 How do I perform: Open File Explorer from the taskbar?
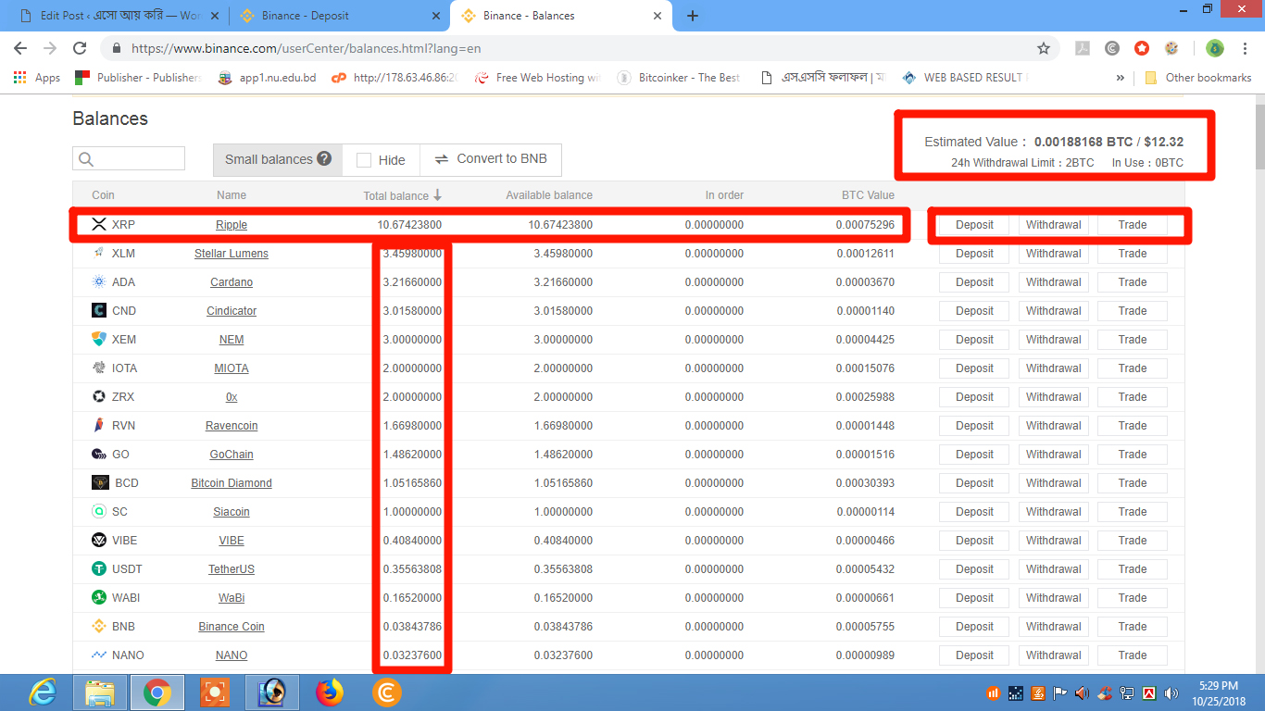tap(100, 692)
